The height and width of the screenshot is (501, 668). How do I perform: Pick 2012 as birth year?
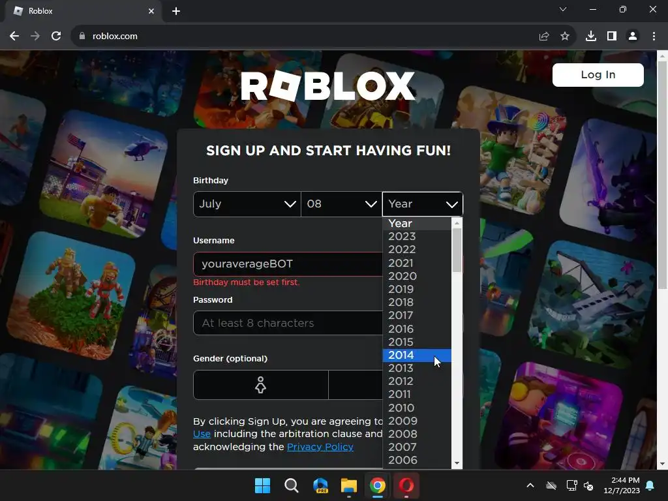pyautogui.click(x=417, y=381)
